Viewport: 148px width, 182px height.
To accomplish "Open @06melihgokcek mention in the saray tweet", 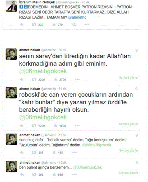I will [x=43, y=71].
